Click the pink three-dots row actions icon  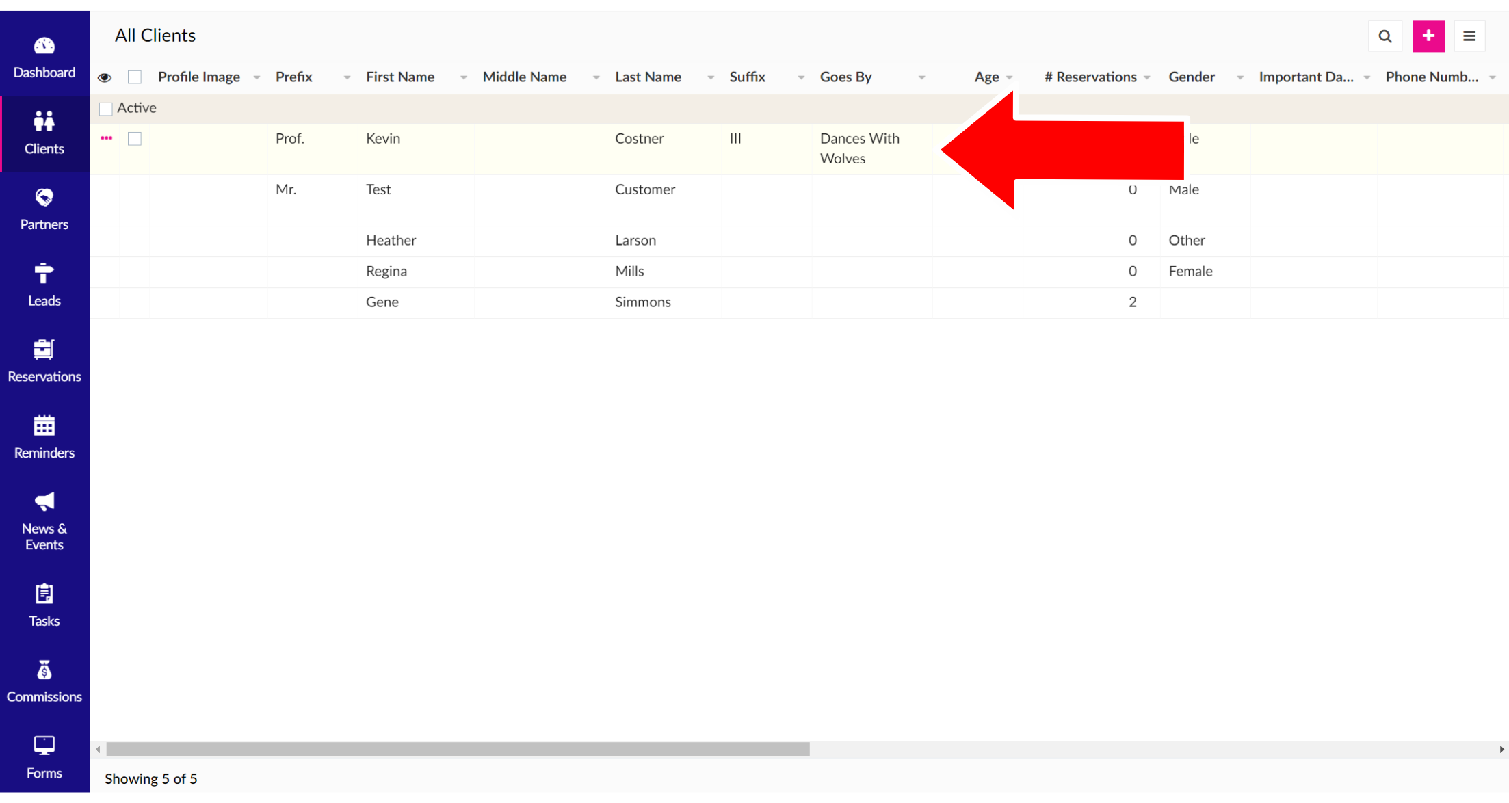107,138
